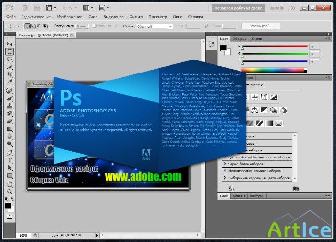Select the Brush tool
336x242 pixels.
click(10, 98)
